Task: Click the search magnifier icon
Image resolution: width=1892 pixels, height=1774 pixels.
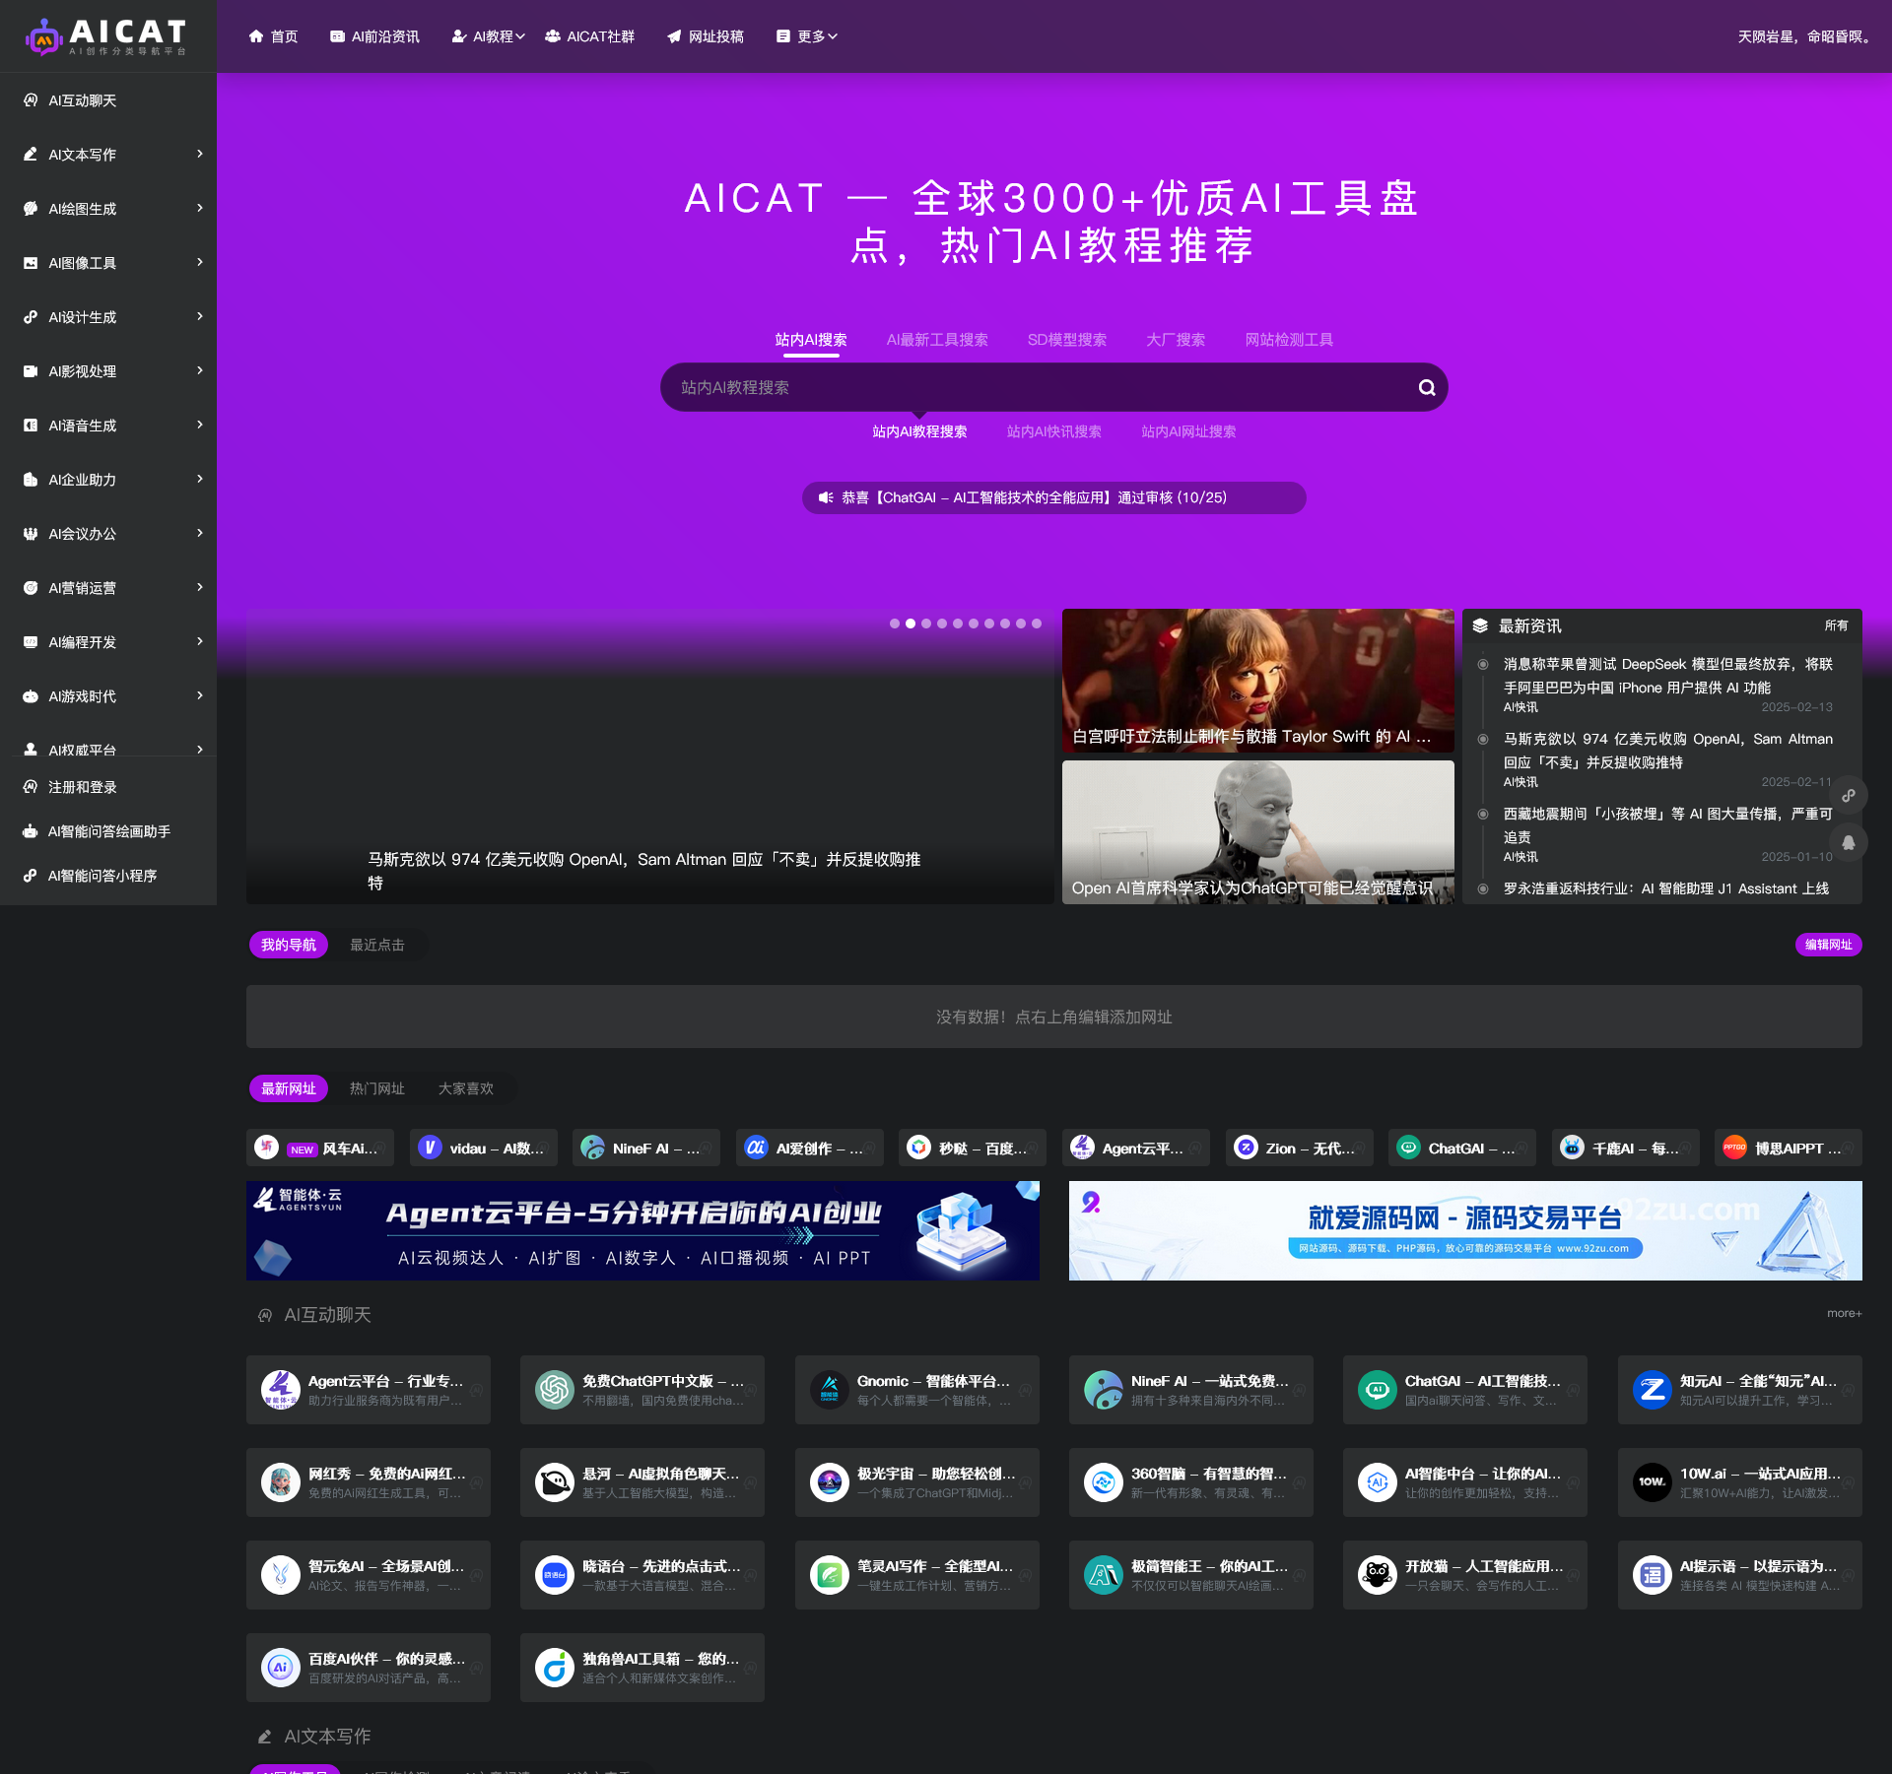Action: click(x=1426, y=388)
